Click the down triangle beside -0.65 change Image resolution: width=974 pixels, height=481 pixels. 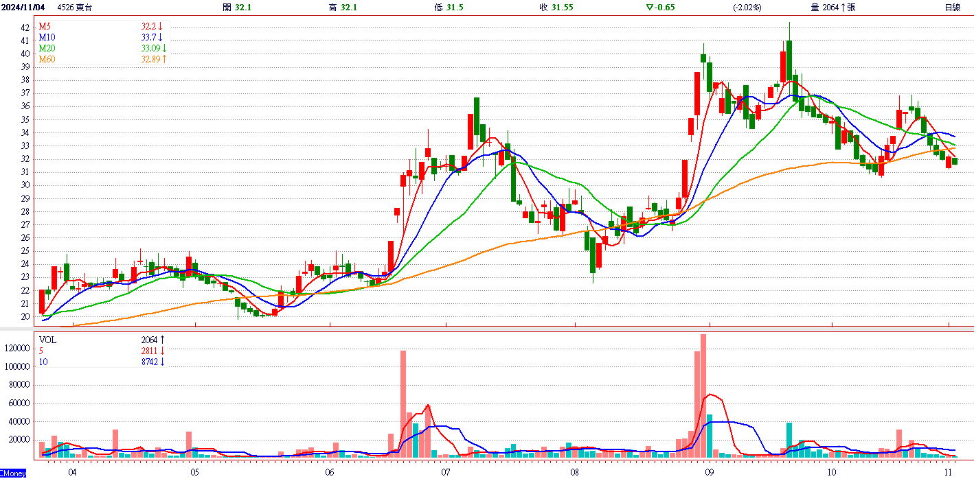point(649,8)
